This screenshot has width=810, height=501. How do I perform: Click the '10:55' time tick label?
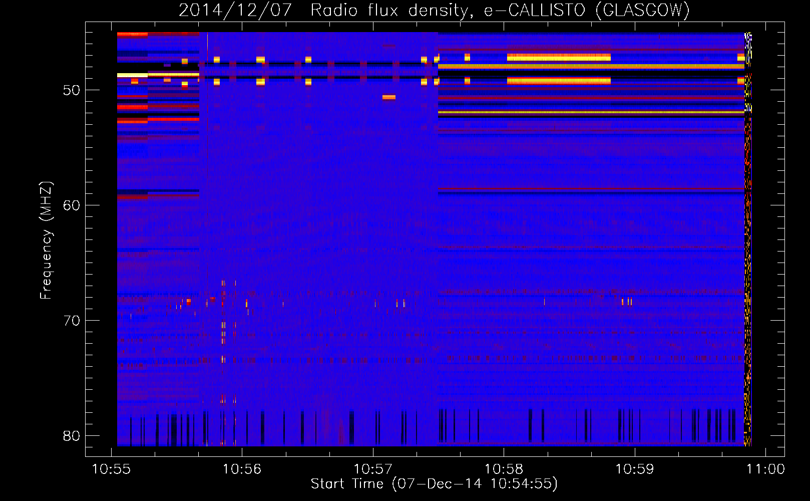pyautogui.click(x=112, y=469)
